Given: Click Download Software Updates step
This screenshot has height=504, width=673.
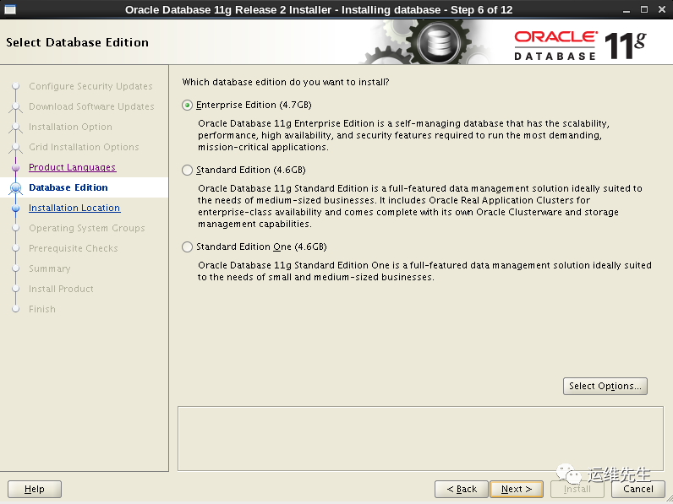Looking at the screenshot, I should click(x=91, y=106).
